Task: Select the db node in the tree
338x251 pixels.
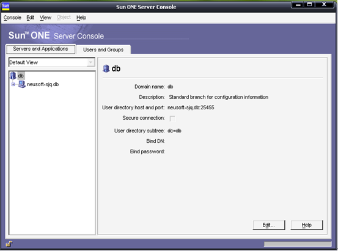Action: pyautogui.click(x=21, y=76)
